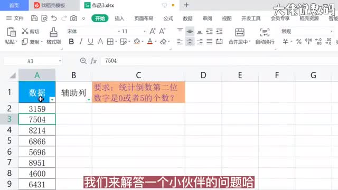Viewport: 338px width, 190px height.
Task: Increase decimal places
Action: (318, 41)
